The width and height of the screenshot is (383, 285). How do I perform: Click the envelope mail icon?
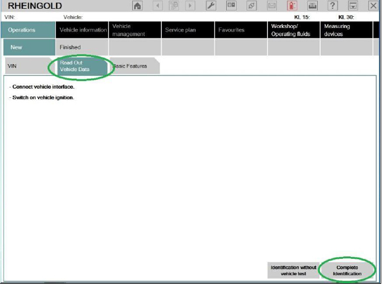[272, 6]
